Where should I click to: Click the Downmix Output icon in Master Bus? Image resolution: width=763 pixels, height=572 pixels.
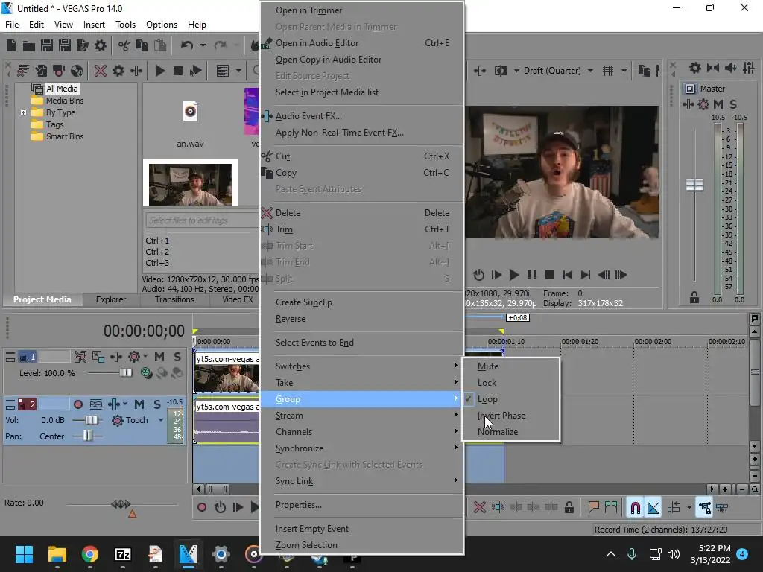click(x=713, y=68)
